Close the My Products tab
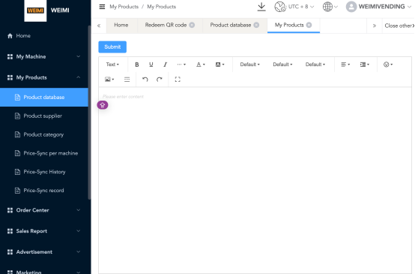 point(309,25)
